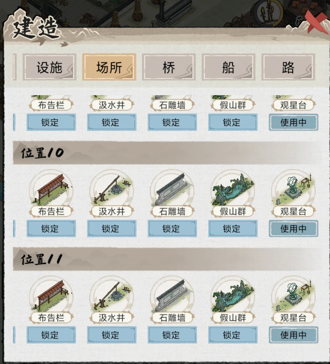Toggle 使用中 button for 观星台 in 位置10
The height and width of the screenshot is (364, 330).
(x=294, y=229)
